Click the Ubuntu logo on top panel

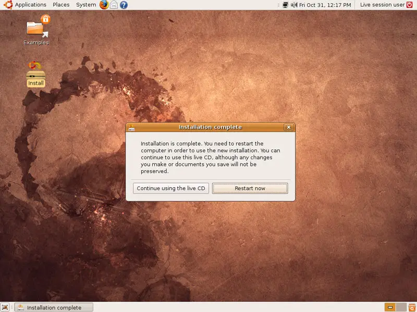pos(8,5)
